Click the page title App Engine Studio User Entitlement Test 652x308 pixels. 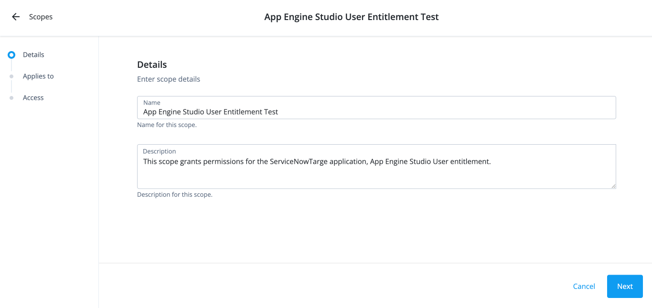[352, 17]
